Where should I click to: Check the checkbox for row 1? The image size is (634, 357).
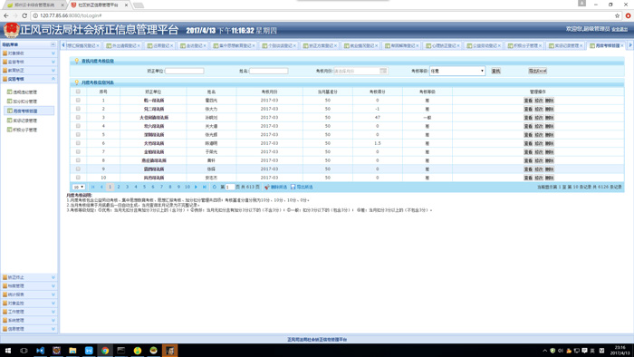(x=78, y=101)
